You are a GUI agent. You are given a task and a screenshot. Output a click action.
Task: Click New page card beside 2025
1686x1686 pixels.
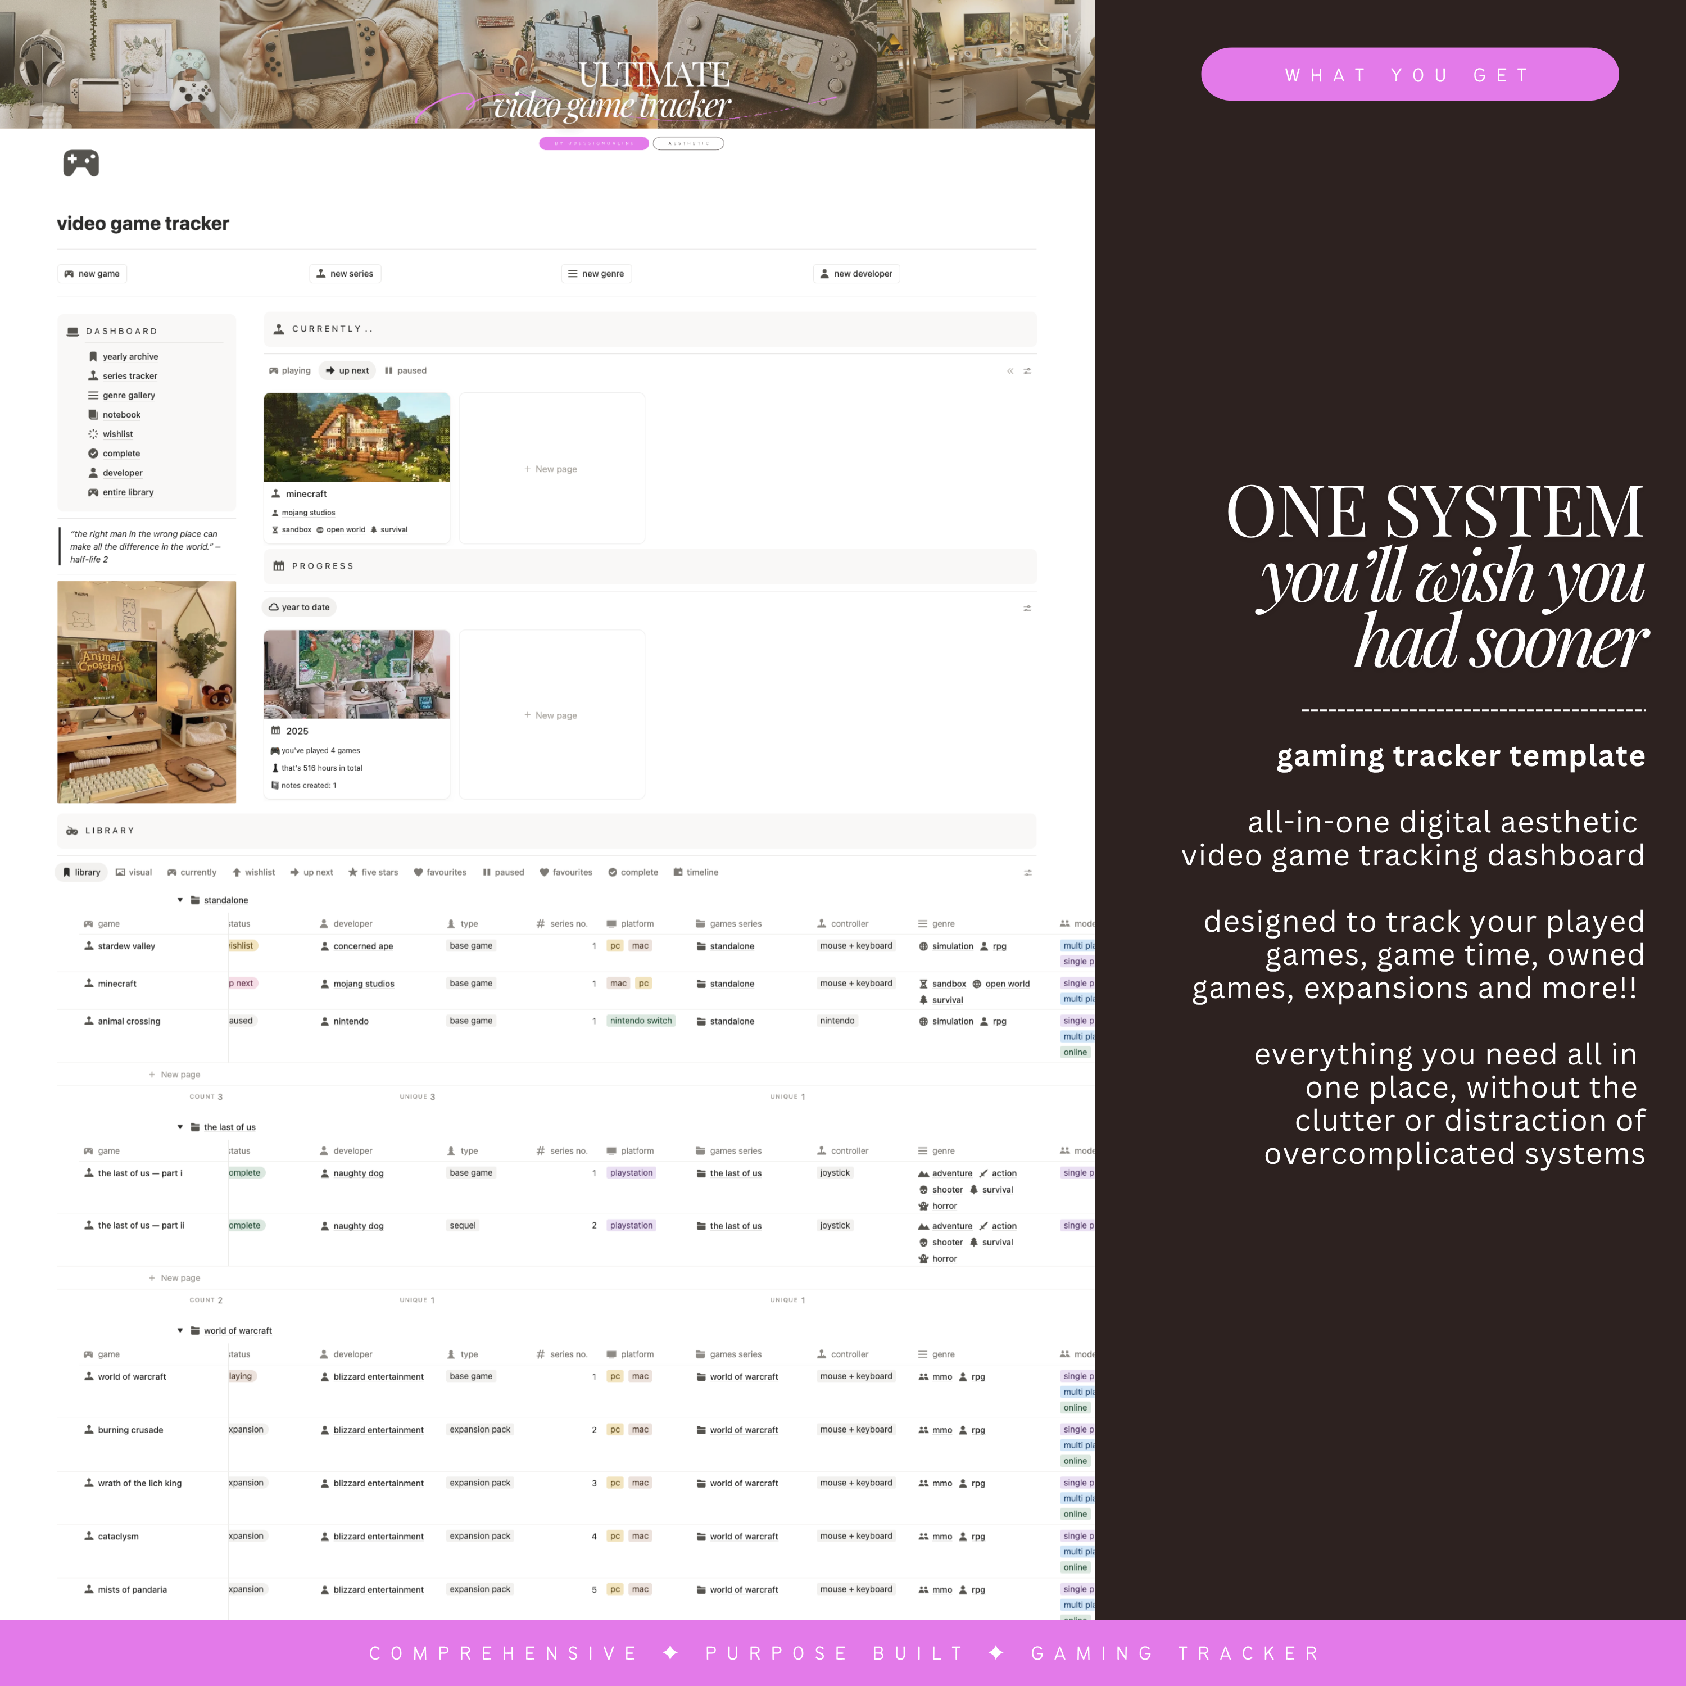pos(551,715)
